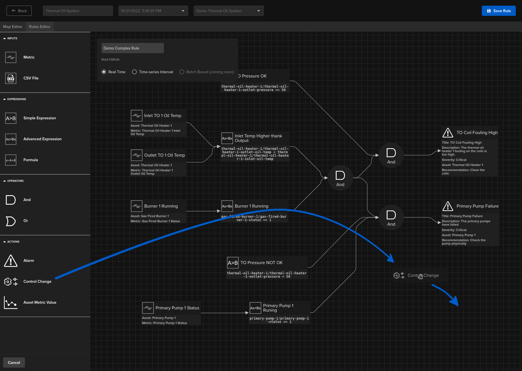Select the Formula icon in sidebar
The height and width of the screenshot is (371, 522).
[x=11, y=160]
